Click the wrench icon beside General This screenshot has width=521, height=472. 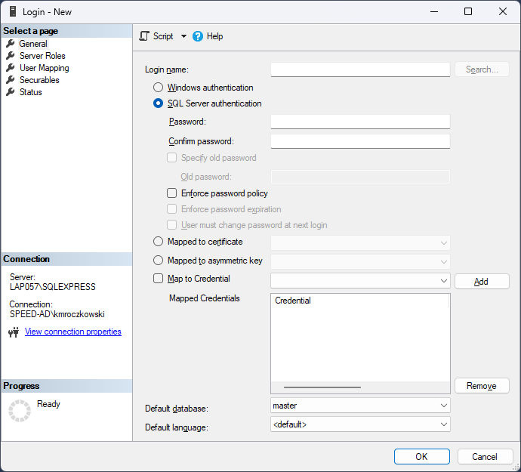coord(11,44)
